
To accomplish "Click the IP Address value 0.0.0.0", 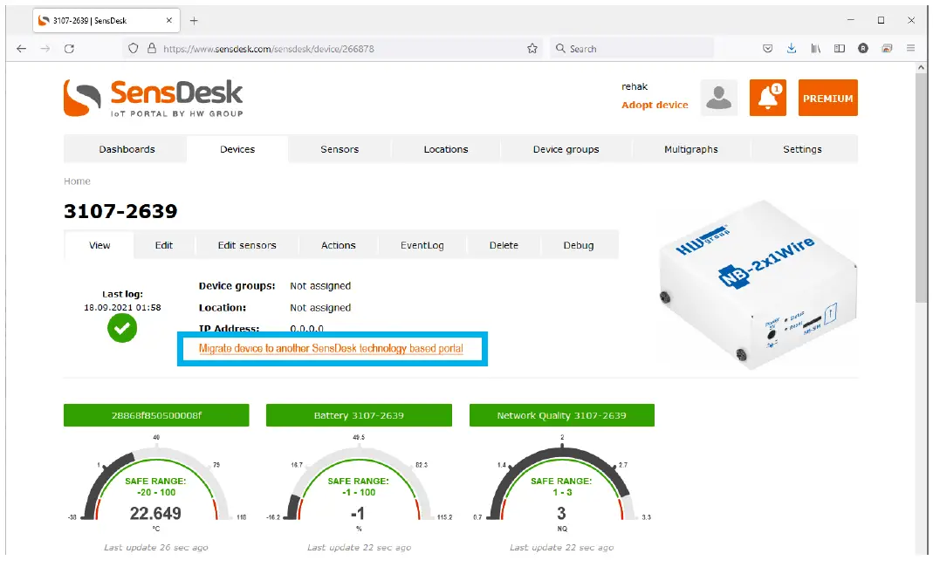I will 307,328.
